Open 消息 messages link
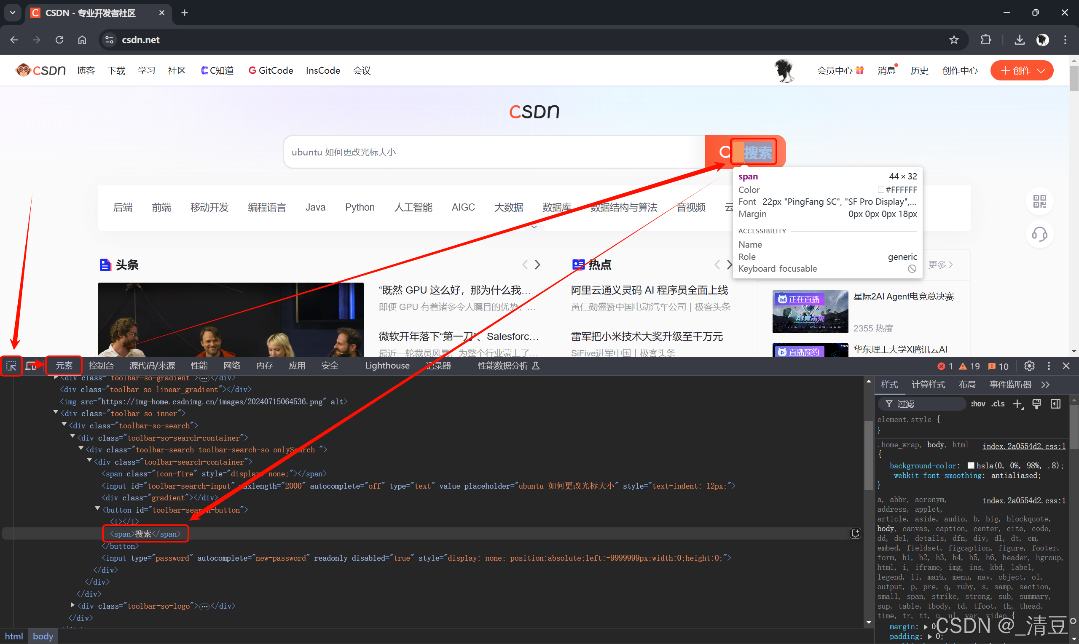 tap(886, 71)
